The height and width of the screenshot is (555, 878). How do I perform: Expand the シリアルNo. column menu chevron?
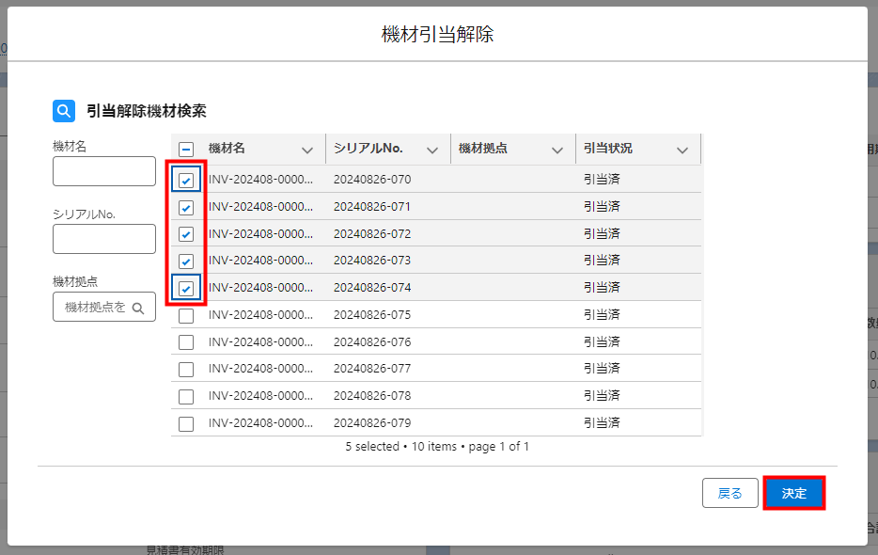click(x=432, y=150)
